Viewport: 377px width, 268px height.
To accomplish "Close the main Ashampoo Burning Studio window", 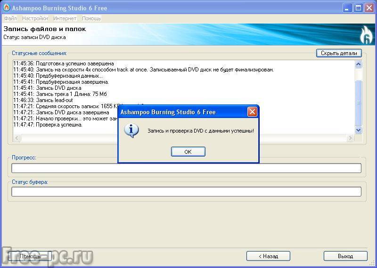I will click(x=369, y=8).
